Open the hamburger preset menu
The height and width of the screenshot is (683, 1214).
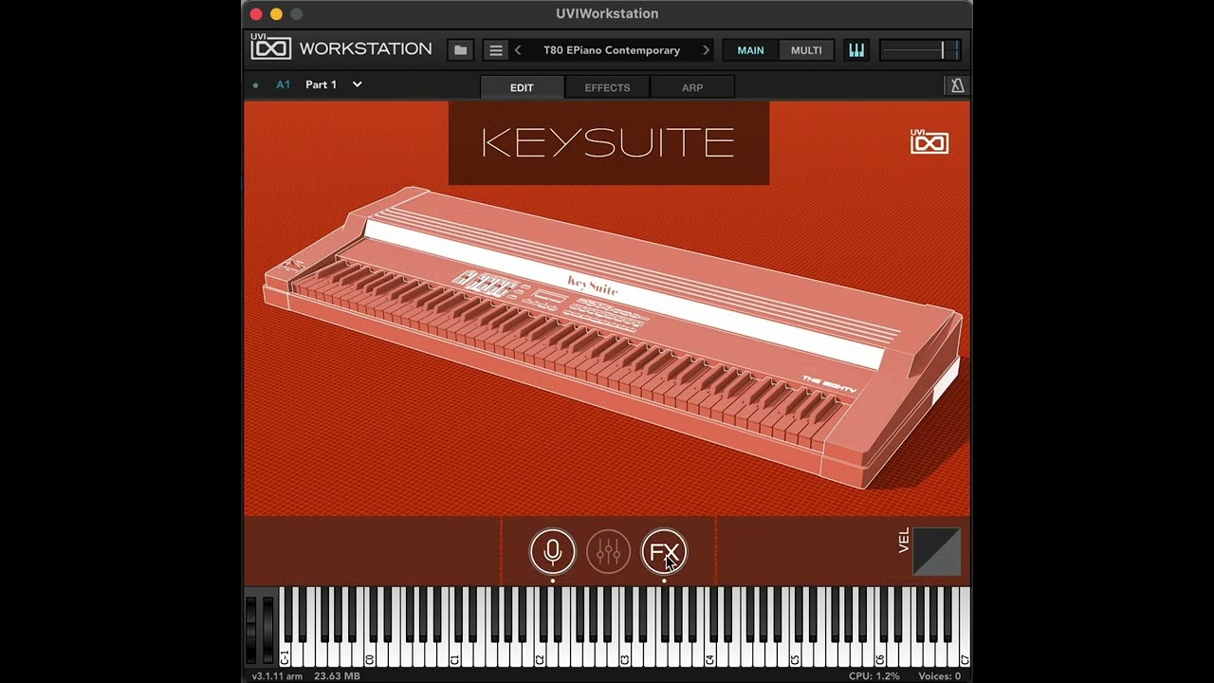point(495,50)
